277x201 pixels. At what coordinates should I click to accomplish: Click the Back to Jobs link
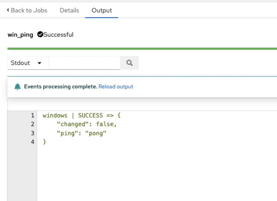27,10
